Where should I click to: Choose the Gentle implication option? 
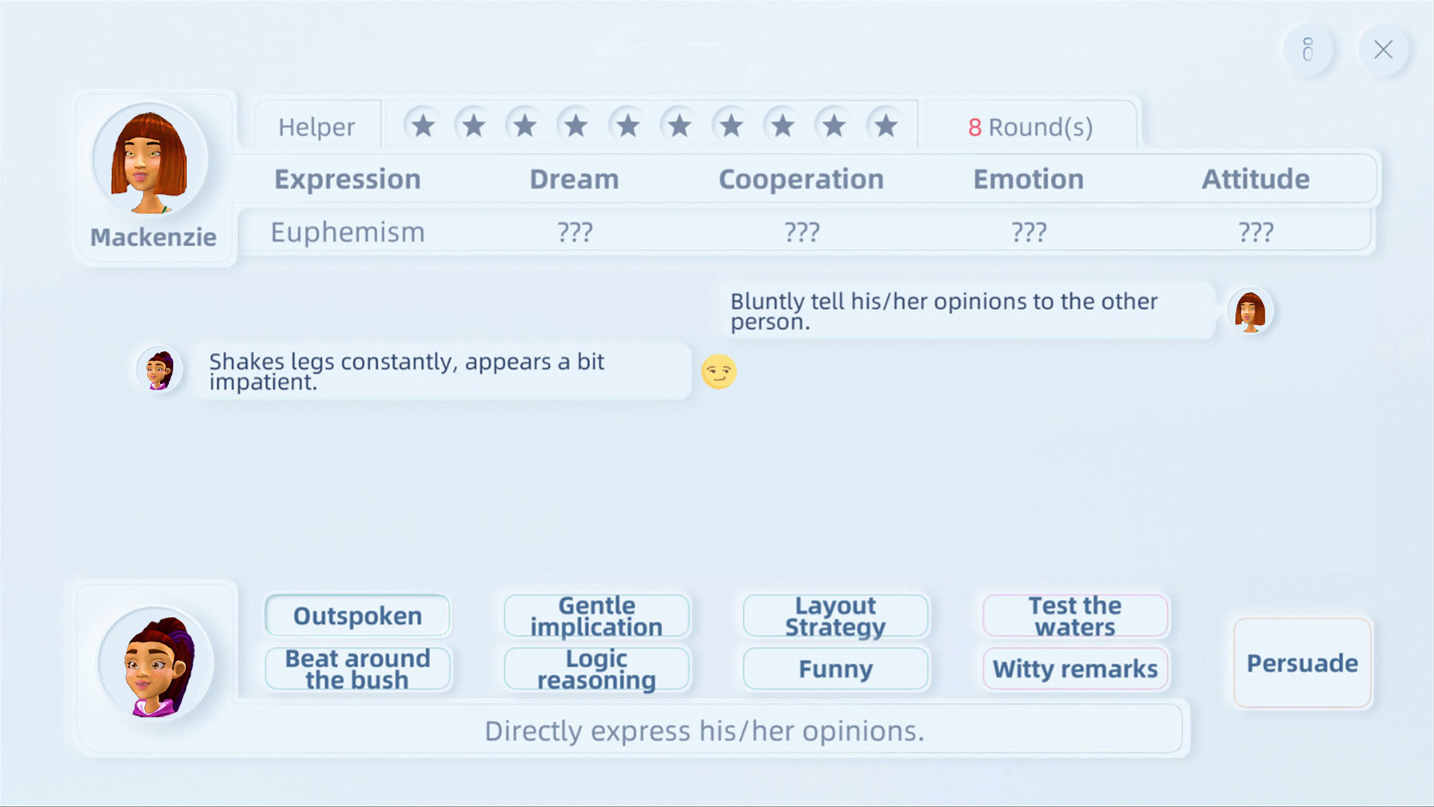coord(597,615)
